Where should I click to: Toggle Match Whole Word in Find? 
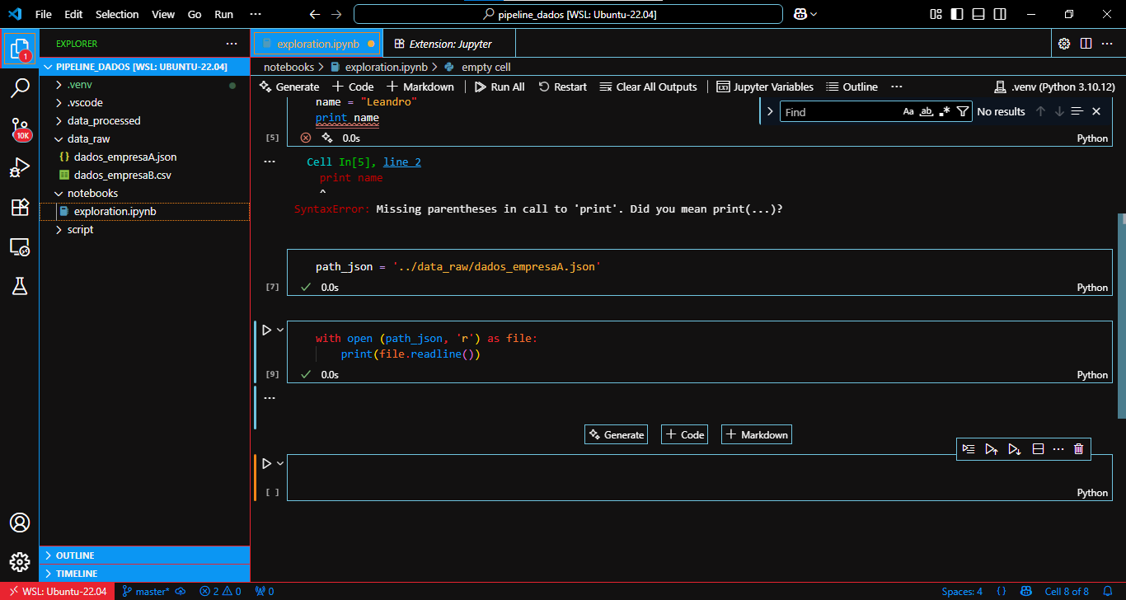(927, 111)
